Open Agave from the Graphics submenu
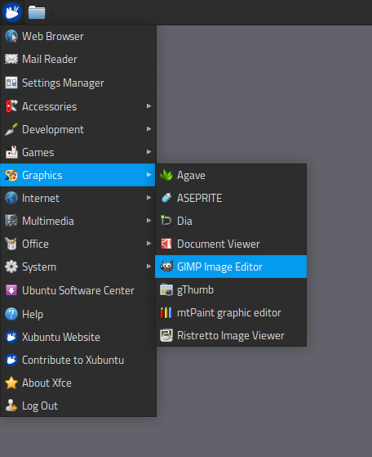372x457 pixels. [x=231, y=175]
